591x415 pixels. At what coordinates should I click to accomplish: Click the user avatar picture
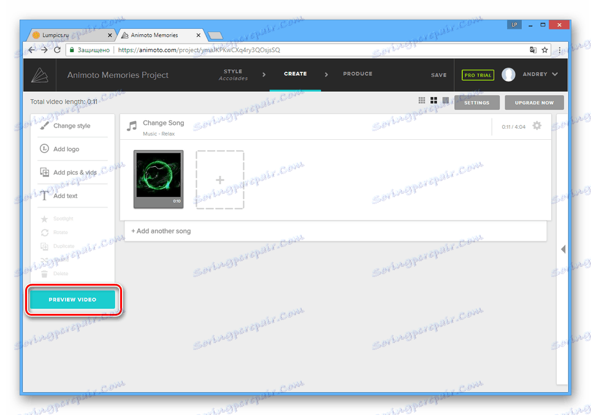508,75
